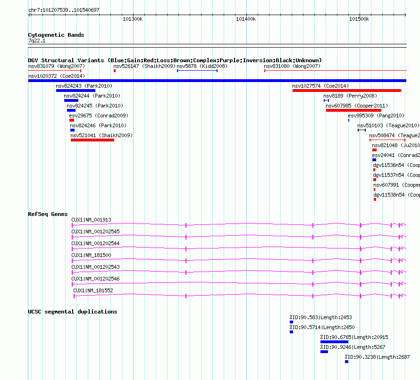Click the nsv831079 (Wong2007) variant label
The width and height of the screenshot is (420, 380).
pos(57,66)
